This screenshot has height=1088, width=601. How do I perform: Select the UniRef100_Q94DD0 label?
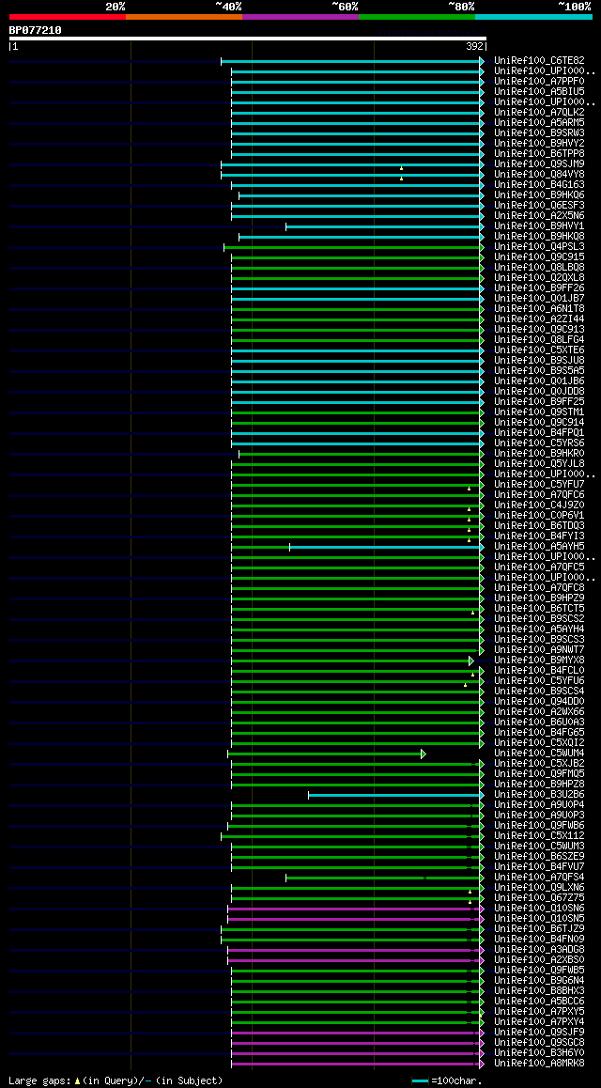point(539,702)
